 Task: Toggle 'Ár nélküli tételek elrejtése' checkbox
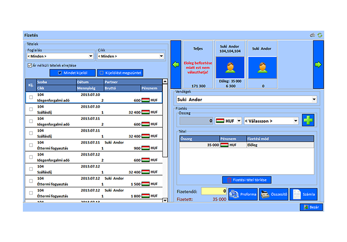tap(30, 65)
